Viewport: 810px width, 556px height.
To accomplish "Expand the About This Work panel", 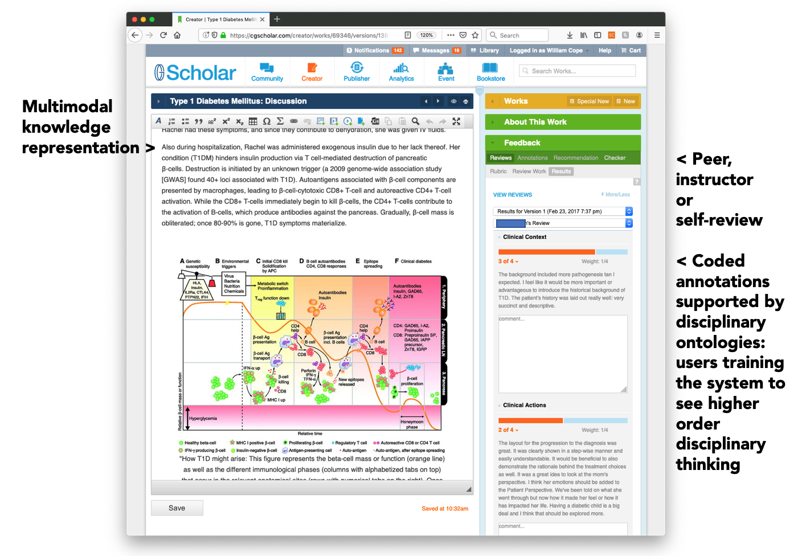I will tap(493, 122).
